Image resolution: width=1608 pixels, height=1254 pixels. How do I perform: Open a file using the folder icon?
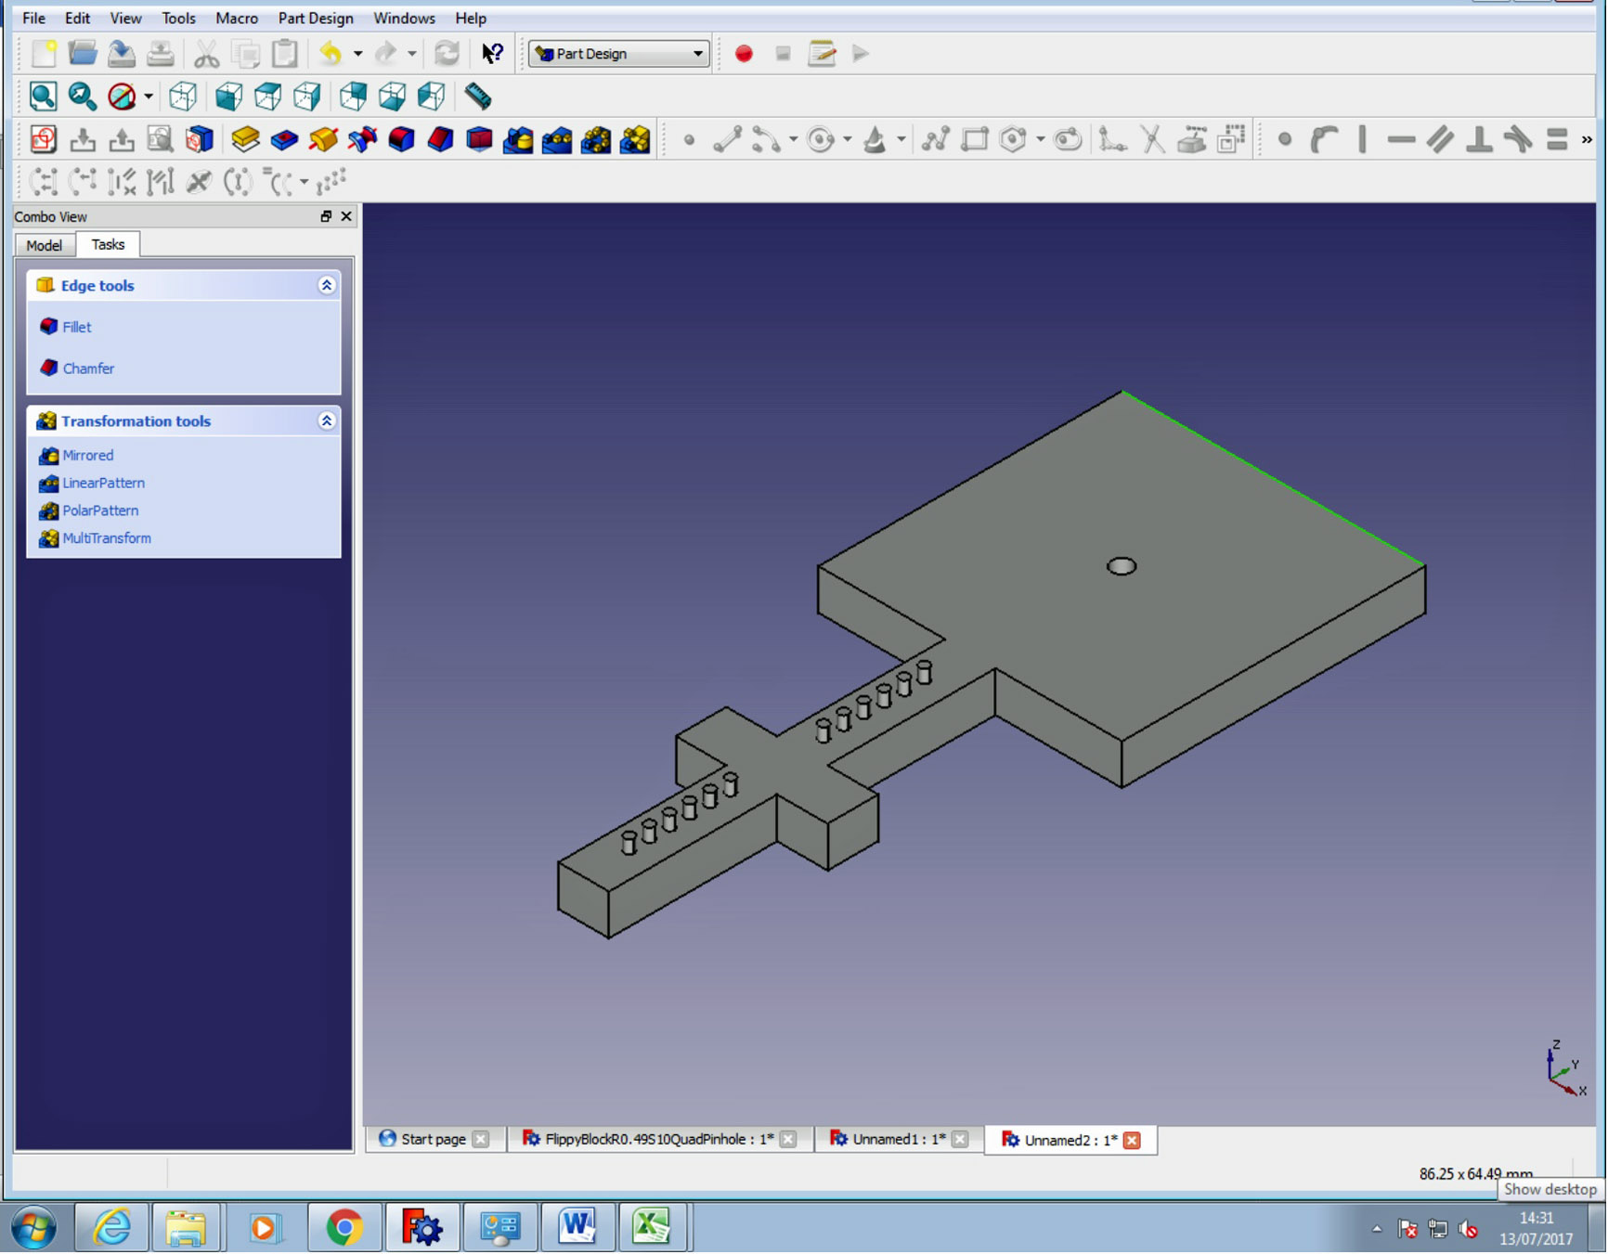point(83,54)
